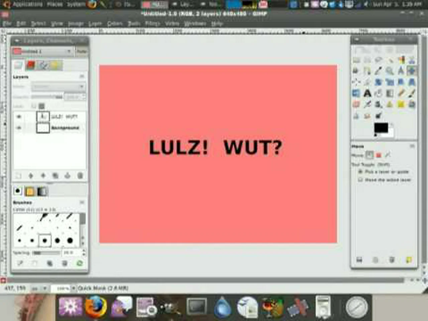Open the Layers tab configuration menu

pos(82,77)
